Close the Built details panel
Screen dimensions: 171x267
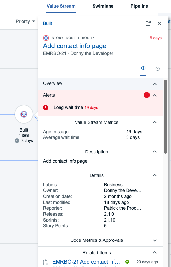[x=159, y=23]
